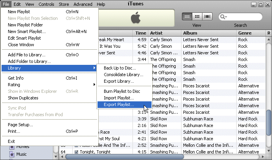The width and height of the screenshot is (272, 160).
Task: Sort by Genre column header
Action: click(251, 33)
